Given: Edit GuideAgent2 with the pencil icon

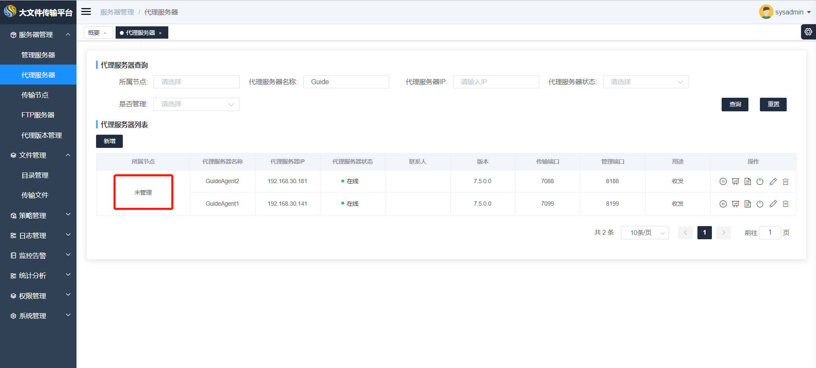Looking at the screenshot, I should click(x=773, y=181).
